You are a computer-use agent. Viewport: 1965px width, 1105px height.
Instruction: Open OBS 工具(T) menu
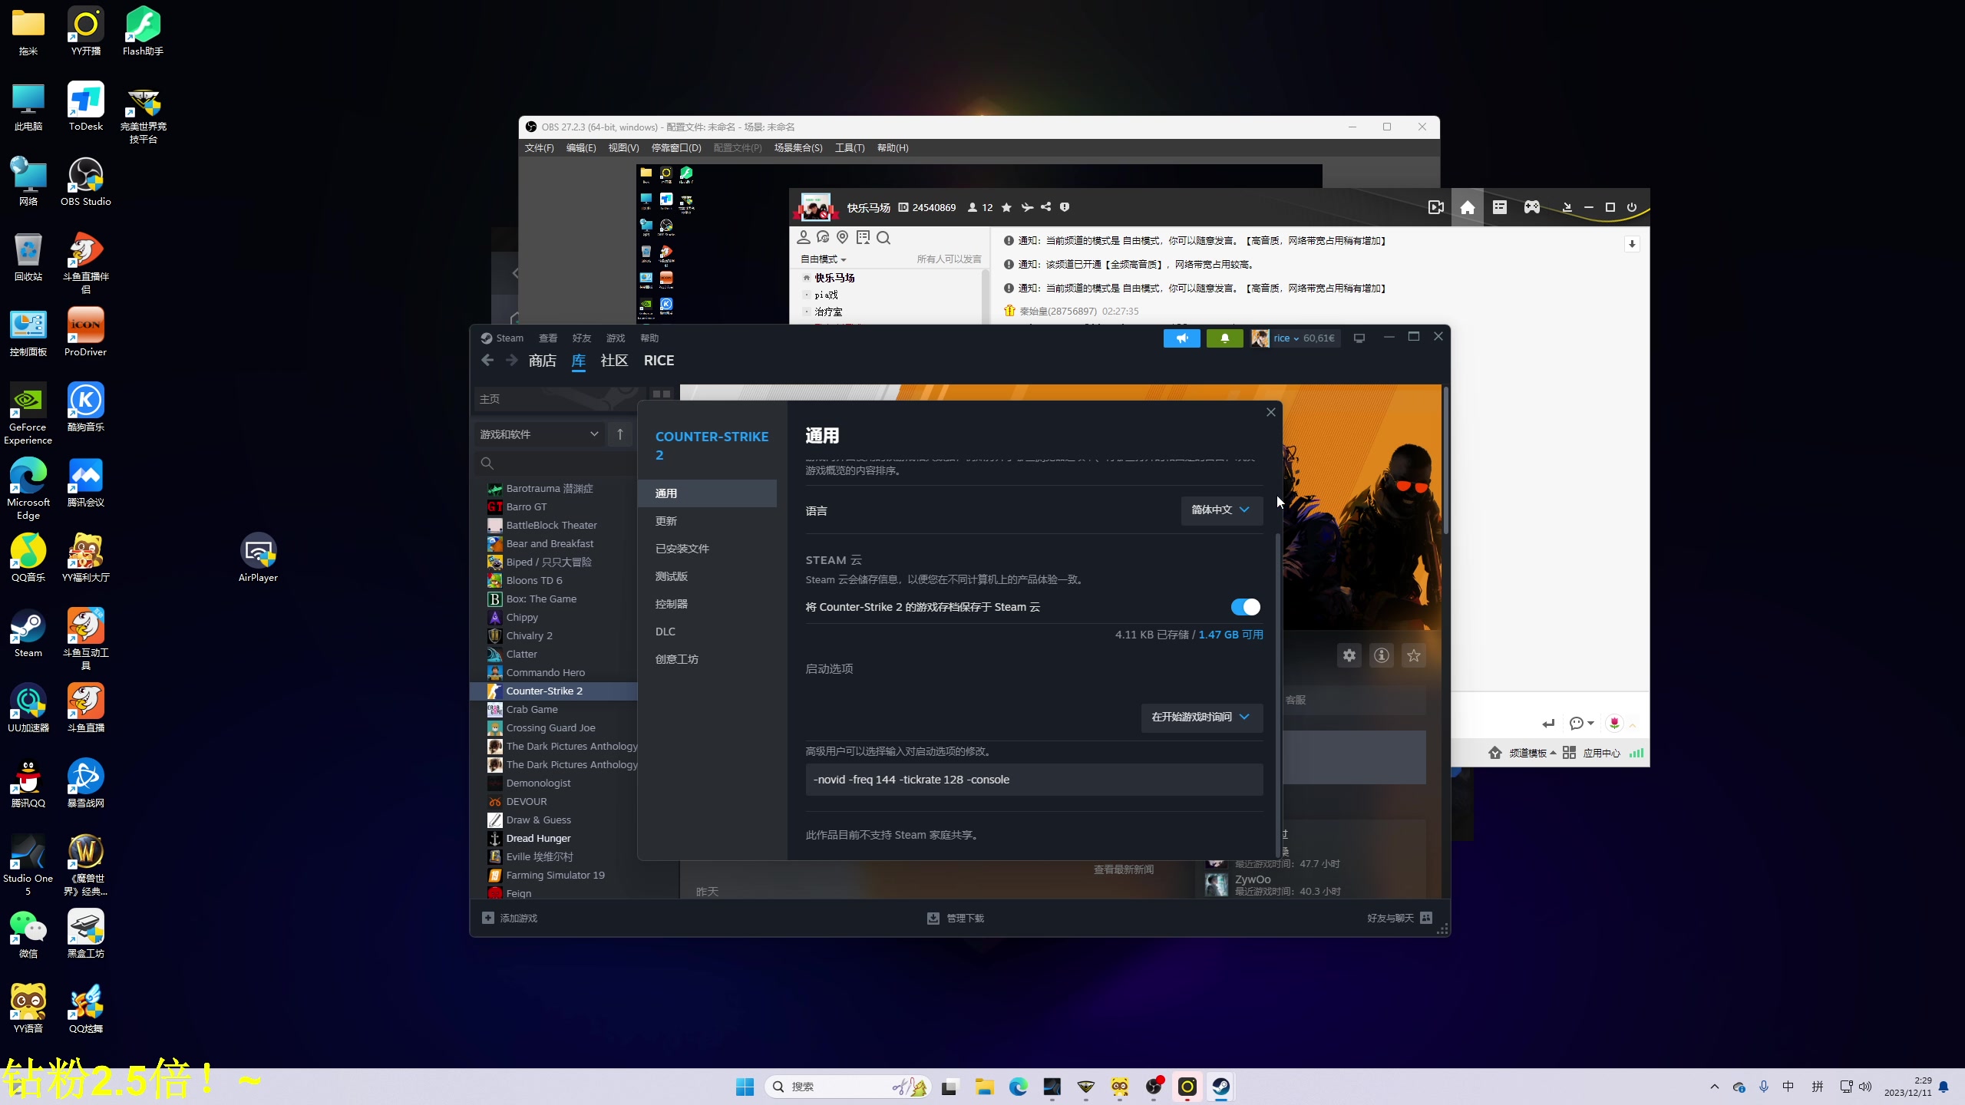click(849, 148)
